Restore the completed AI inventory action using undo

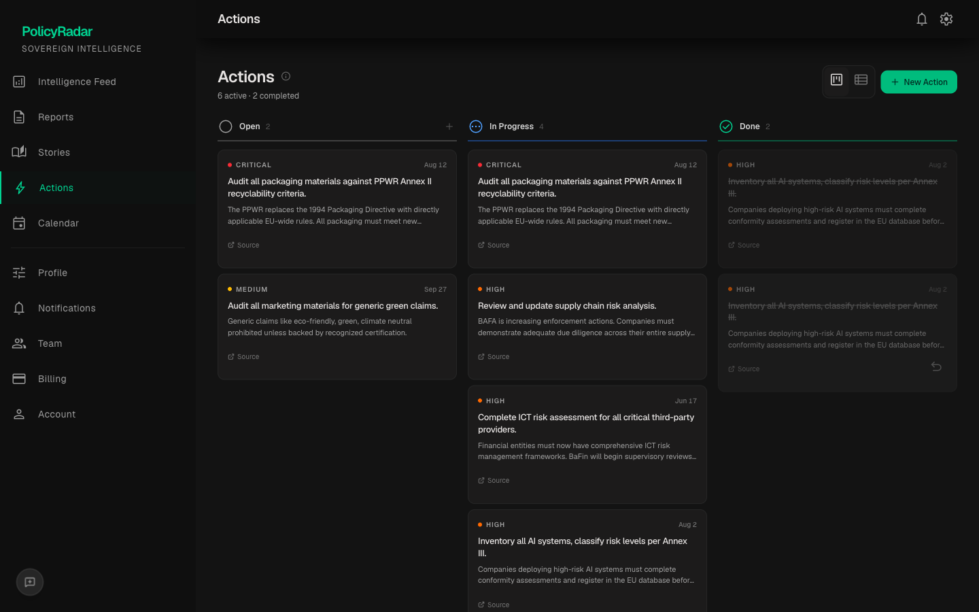tap(936, 366)
